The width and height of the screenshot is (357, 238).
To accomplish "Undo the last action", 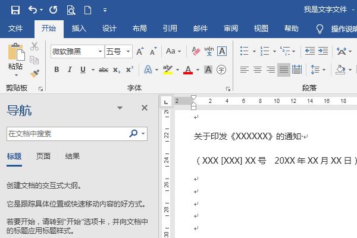I will (33, 10).
